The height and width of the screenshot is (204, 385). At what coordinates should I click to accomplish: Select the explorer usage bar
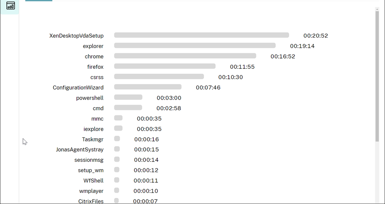pos(195,46)
